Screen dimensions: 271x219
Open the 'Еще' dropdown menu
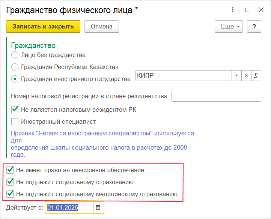click(229, 27)
